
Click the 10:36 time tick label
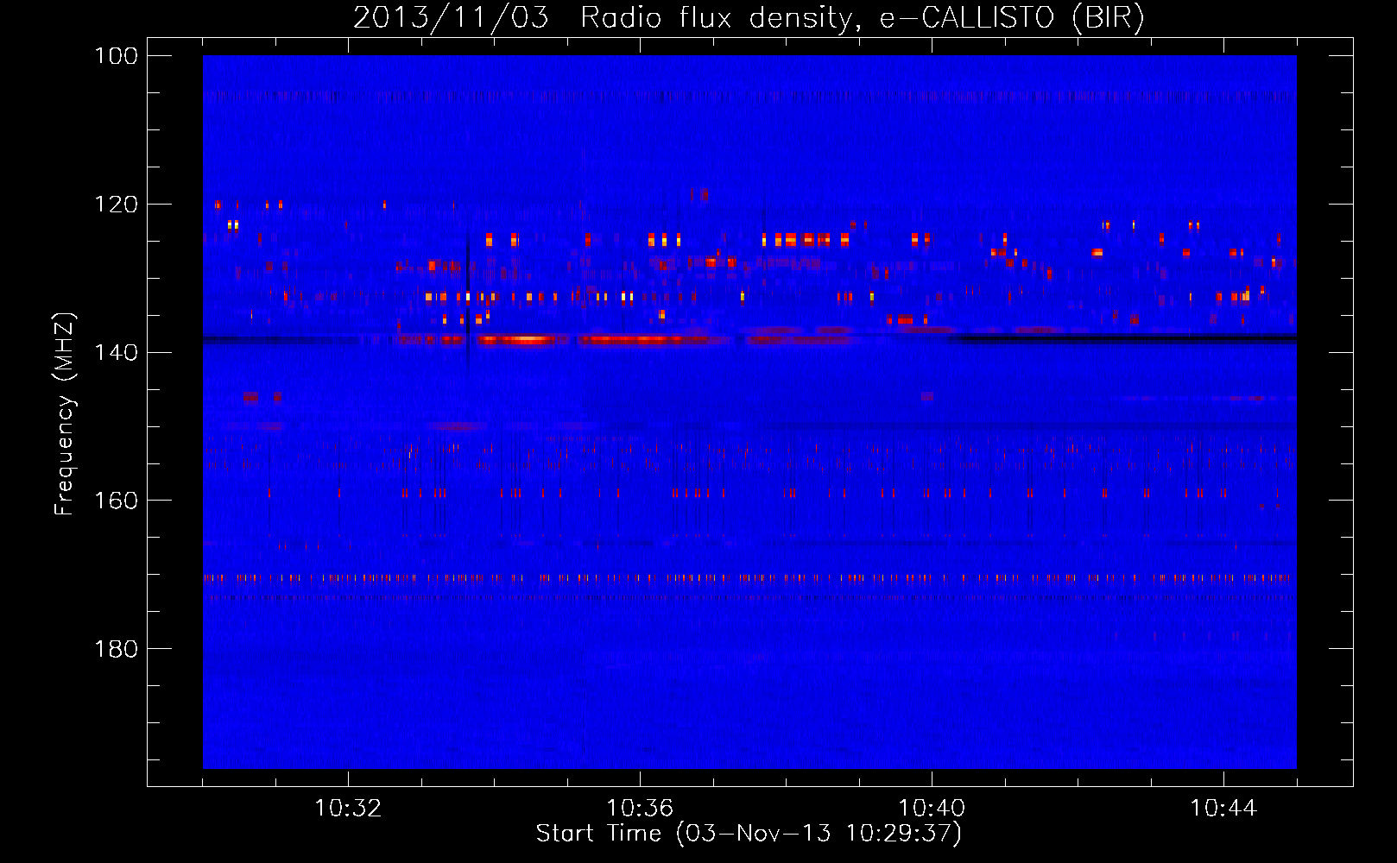[640, 809]
